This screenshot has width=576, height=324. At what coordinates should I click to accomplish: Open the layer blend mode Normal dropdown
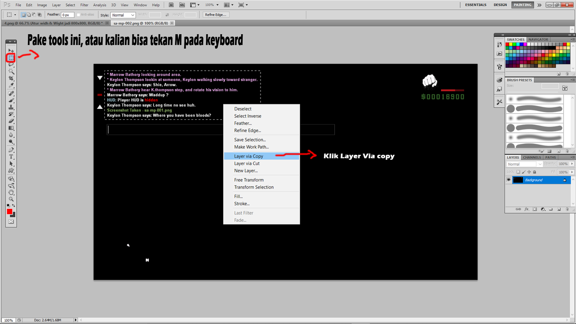(x=524, y=164)
